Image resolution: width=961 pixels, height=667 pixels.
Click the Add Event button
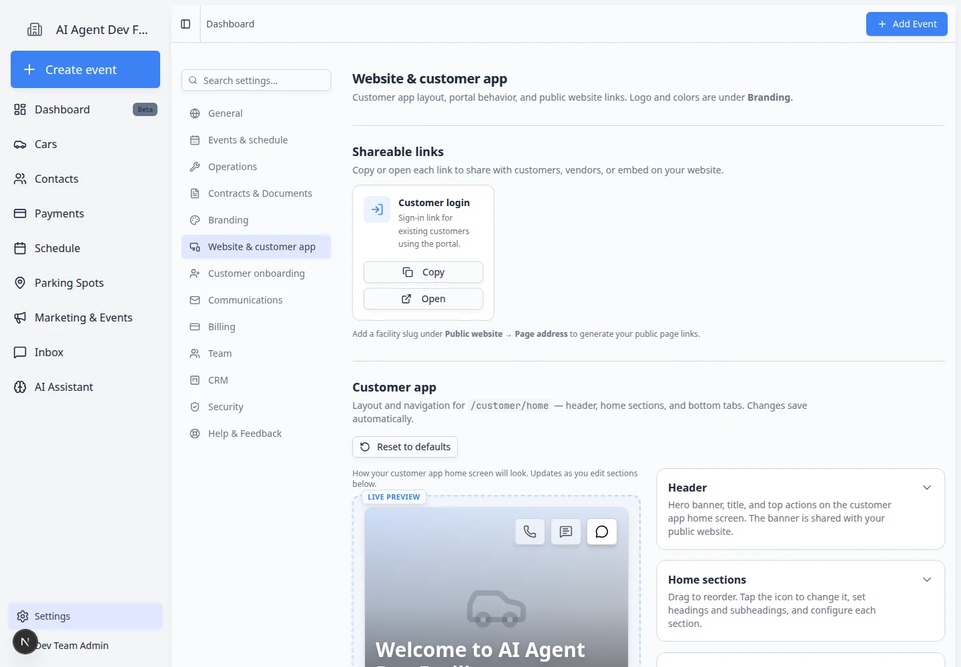coord(907,24)
